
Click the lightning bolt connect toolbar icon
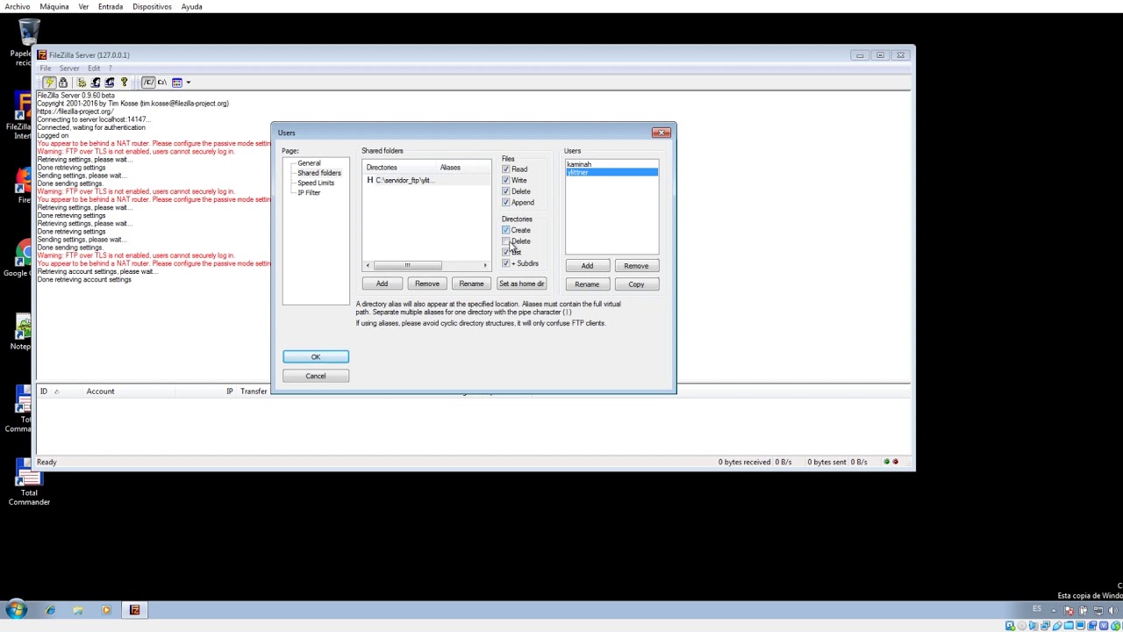coord(49,83)
